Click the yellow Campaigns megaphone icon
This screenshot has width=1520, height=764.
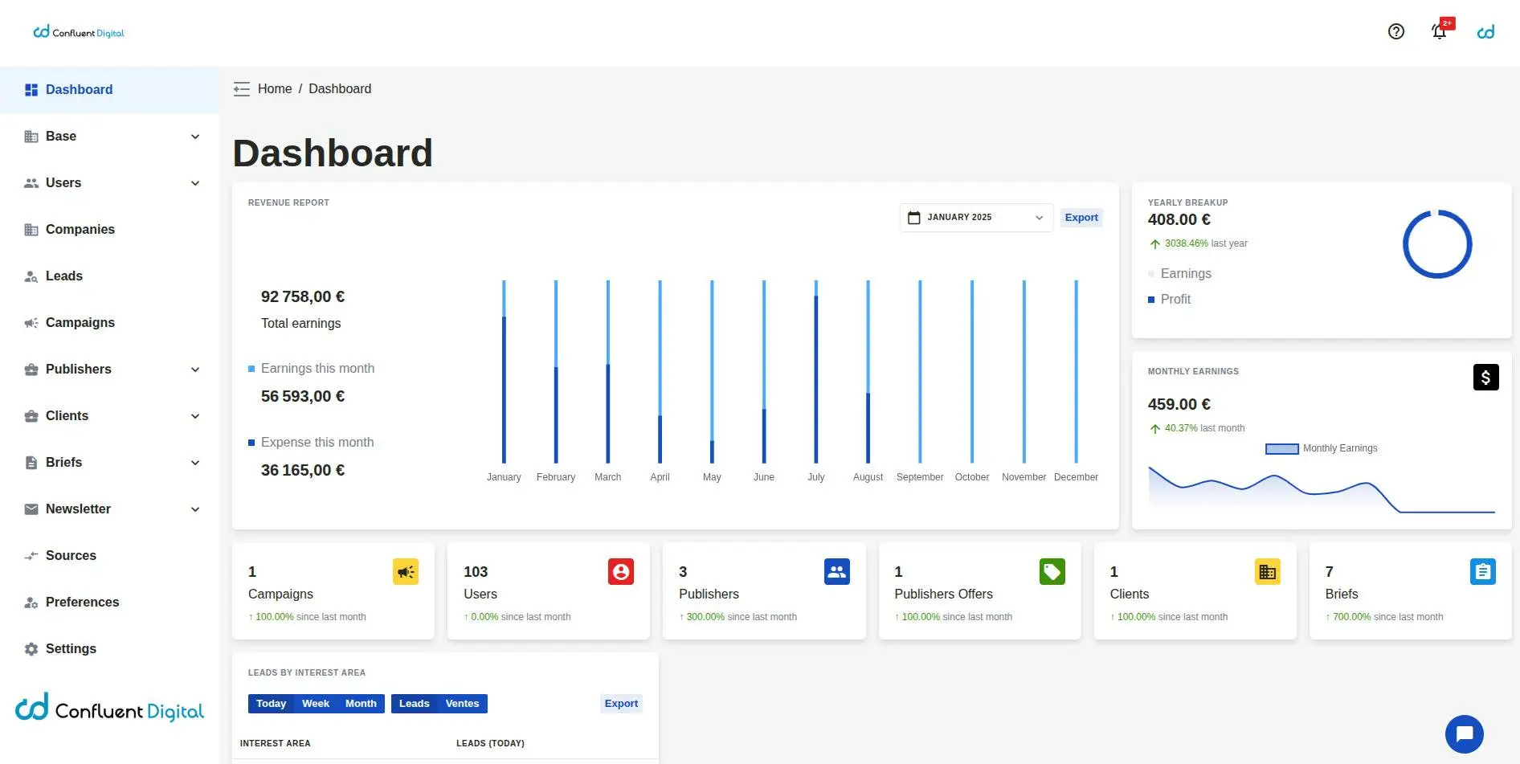pos(405,572)
